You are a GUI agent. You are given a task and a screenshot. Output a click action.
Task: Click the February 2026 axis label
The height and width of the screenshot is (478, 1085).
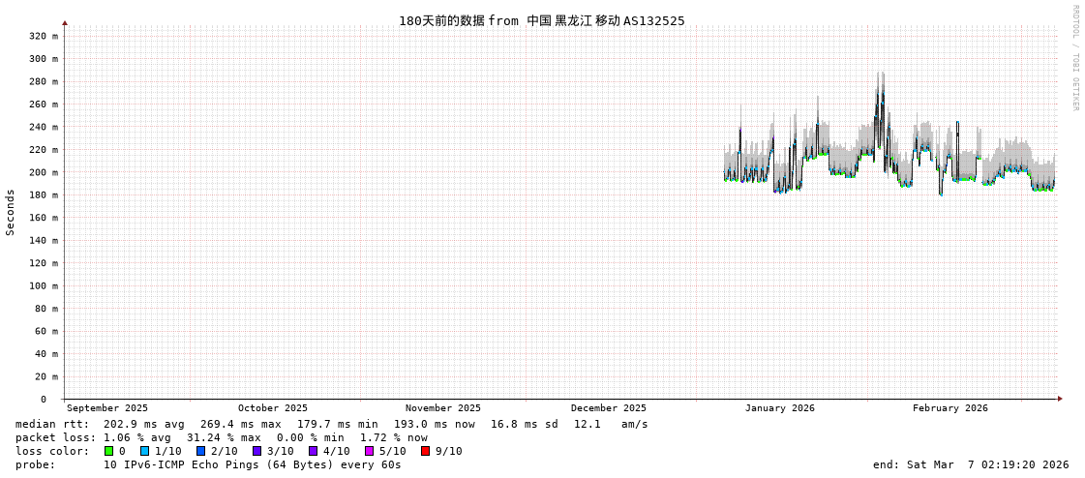(x=949, y=408)
